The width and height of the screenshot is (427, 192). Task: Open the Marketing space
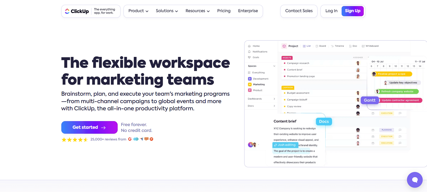pos(259,84)
